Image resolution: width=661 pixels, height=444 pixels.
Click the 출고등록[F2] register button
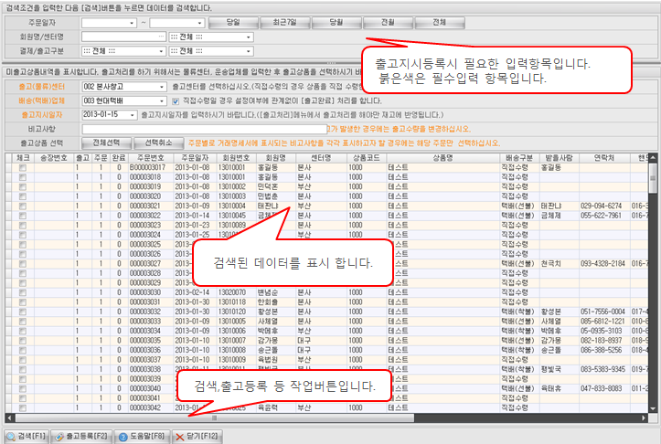[81, 437]
